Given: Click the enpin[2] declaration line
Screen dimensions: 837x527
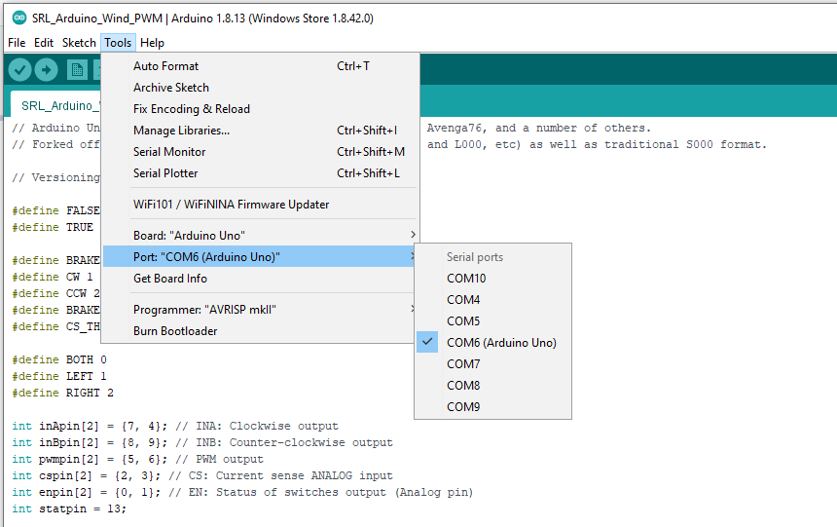Looking at the screenshot, I should click(x=242, y=492).
